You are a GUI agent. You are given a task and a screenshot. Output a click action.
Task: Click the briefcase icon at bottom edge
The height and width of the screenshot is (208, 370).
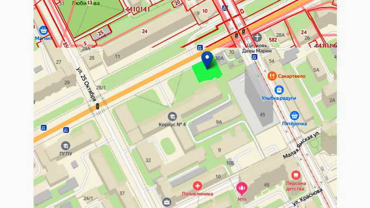[x=167, y=202]
